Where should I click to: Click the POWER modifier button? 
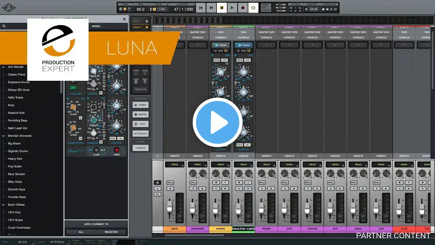point(140,105)
